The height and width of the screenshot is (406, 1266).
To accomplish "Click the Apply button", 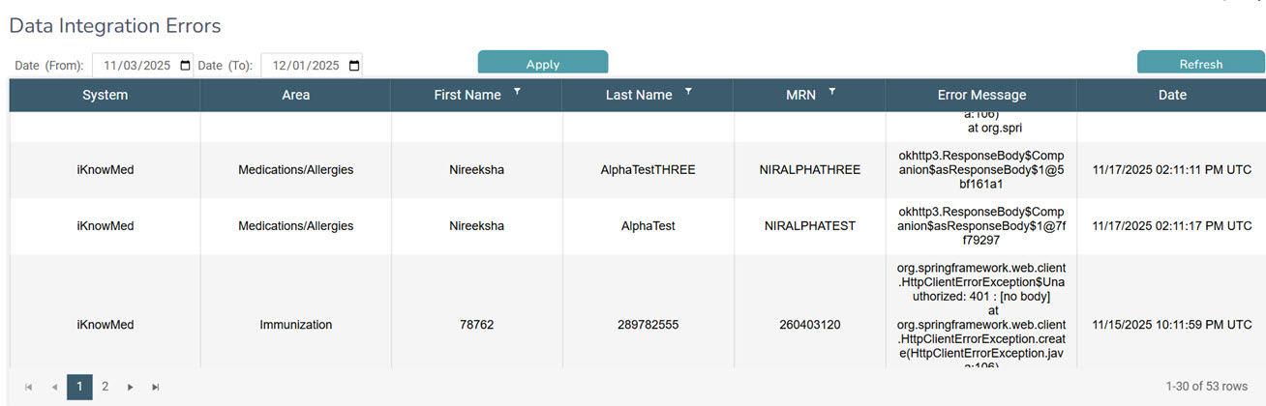I will coord(542,64).
